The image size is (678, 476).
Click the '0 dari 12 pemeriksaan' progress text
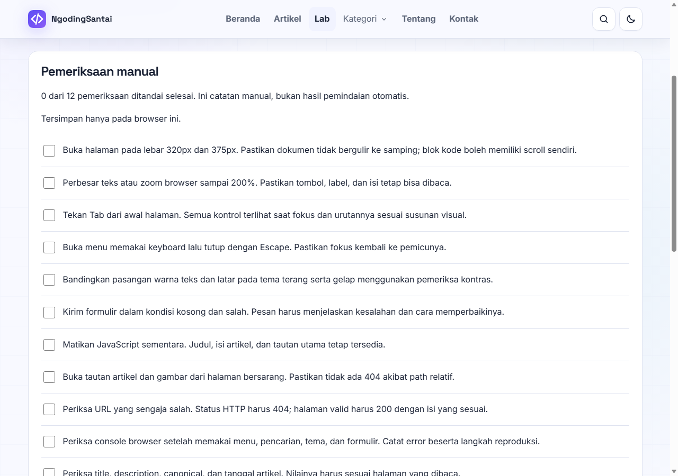click(225, 96)
